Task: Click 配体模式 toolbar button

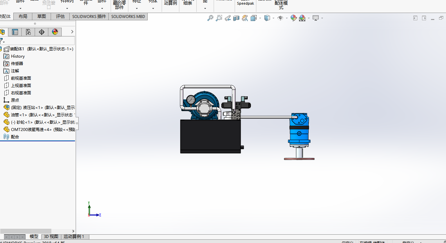Action: [x=281, y=5]
